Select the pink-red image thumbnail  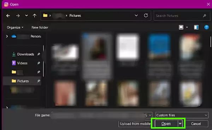65,93
